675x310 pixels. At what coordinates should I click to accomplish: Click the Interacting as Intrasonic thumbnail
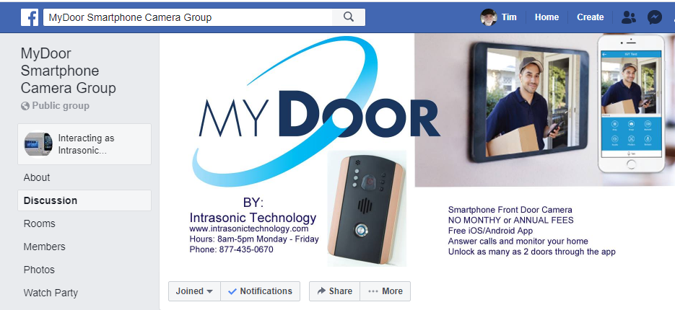tap(38, 144)
